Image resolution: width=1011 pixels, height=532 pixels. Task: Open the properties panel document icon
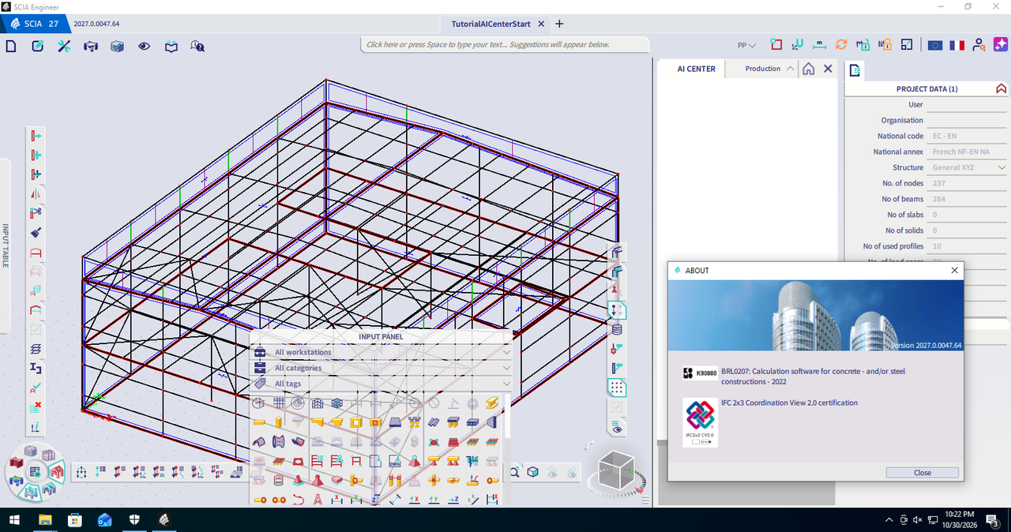(855, 70)
